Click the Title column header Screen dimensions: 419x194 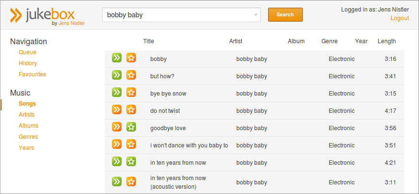[x=148, y=41]
